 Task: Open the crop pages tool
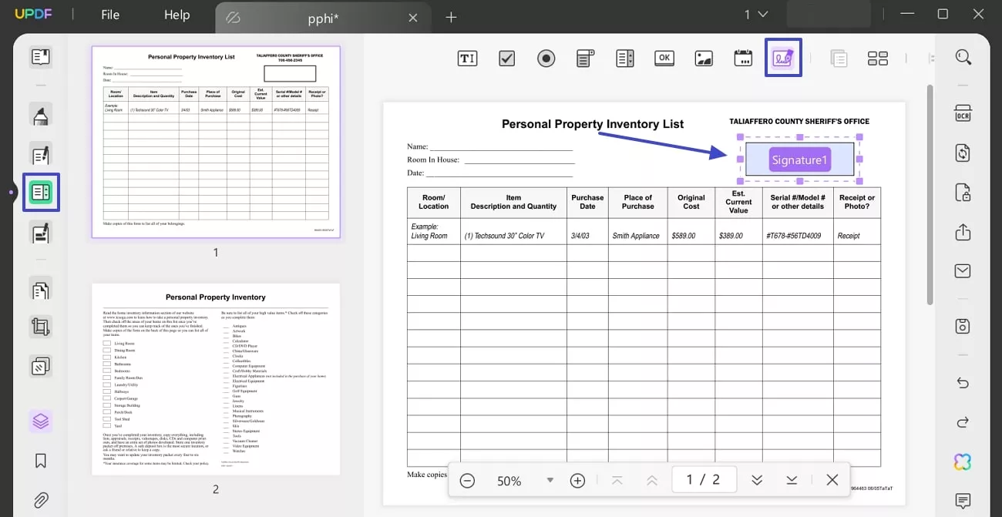[x=40, y=326]
